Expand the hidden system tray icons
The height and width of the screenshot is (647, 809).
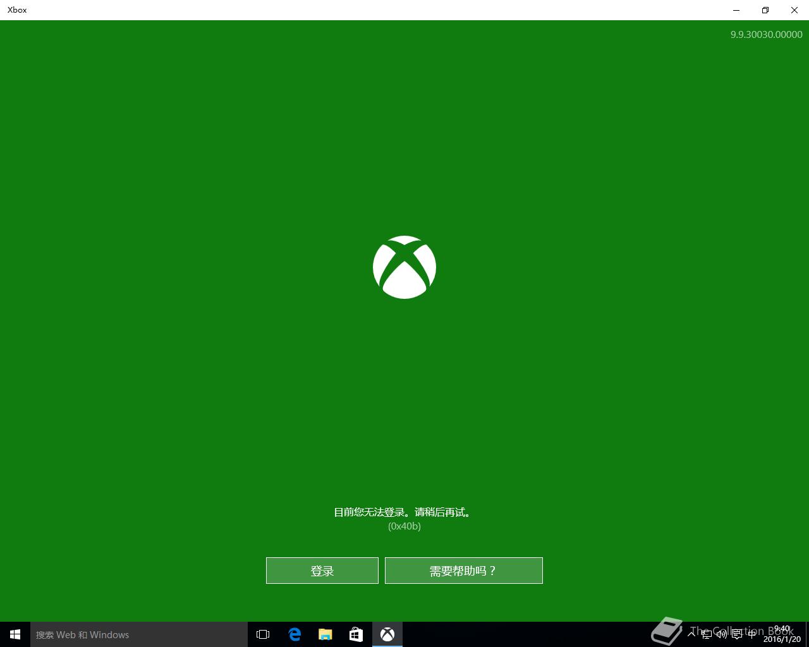(x=691, y=634)
